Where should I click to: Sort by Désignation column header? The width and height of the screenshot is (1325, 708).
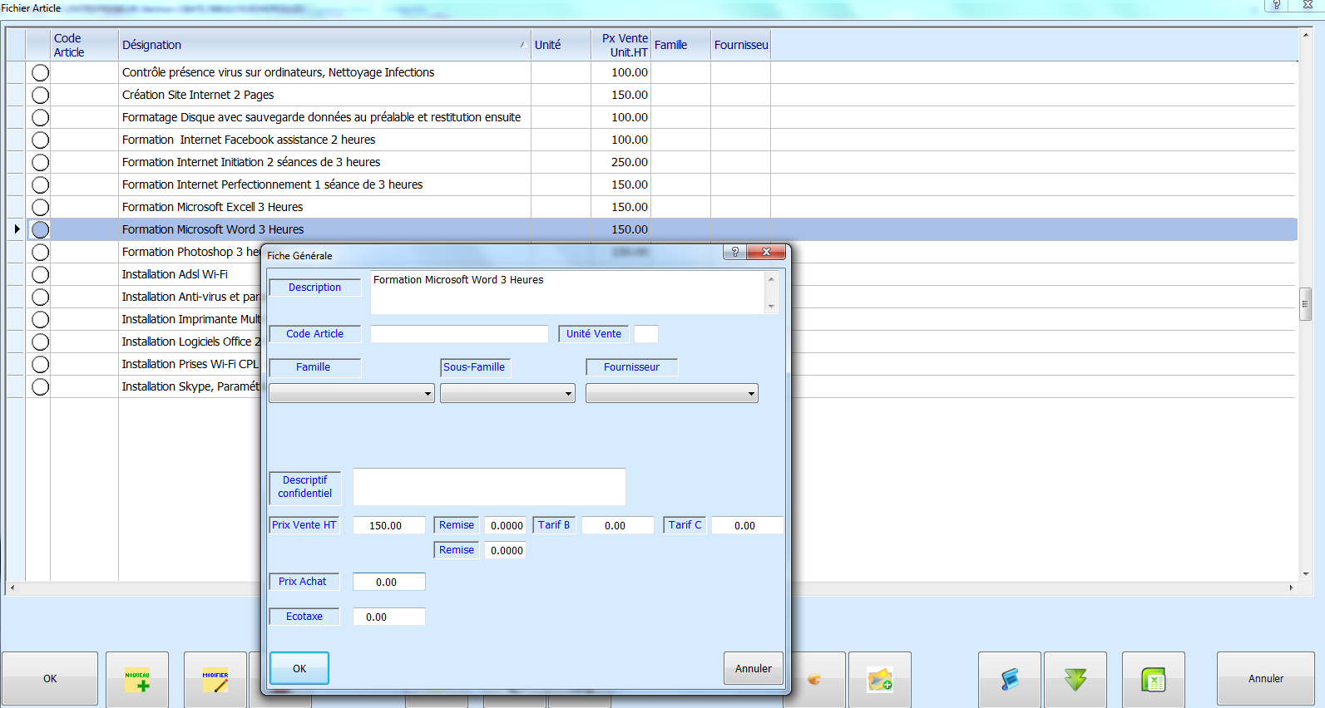[320, 45]
